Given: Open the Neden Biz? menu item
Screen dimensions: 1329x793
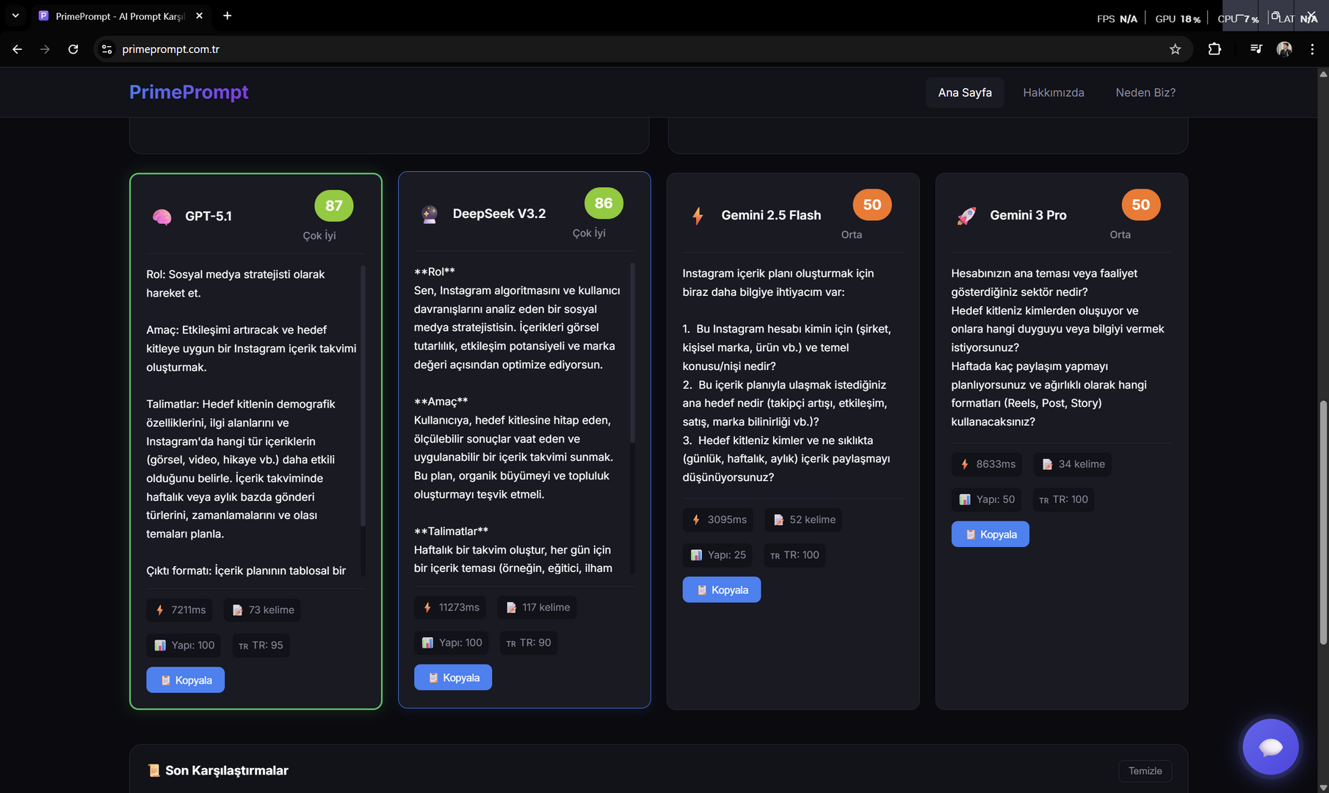Looking at the screenshot, I should pos(1145,93).
